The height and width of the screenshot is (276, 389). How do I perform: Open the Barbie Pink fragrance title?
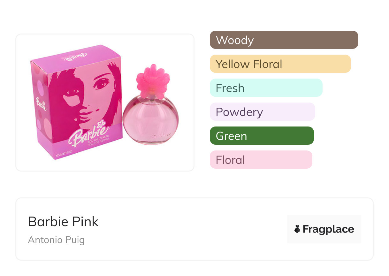coord(63,221)
